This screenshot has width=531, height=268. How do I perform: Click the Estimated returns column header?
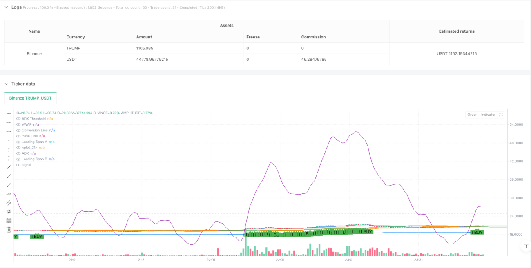pos(457,31)
